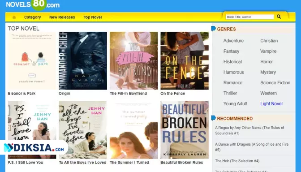Open The Summer I Turned Pretty cover
This screenshot has height=172, width=301.
(x=133, y=130)
